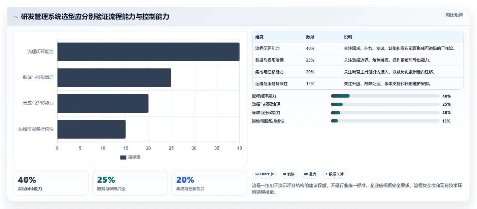Click the 40% value beside the progress bar

point(446,96)
